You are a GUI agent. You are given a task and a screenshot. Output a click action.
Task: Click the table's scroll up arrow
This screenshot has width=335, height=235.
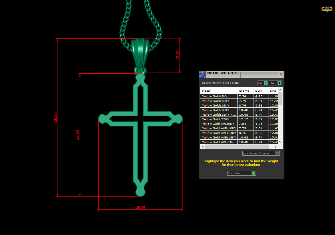280,90
